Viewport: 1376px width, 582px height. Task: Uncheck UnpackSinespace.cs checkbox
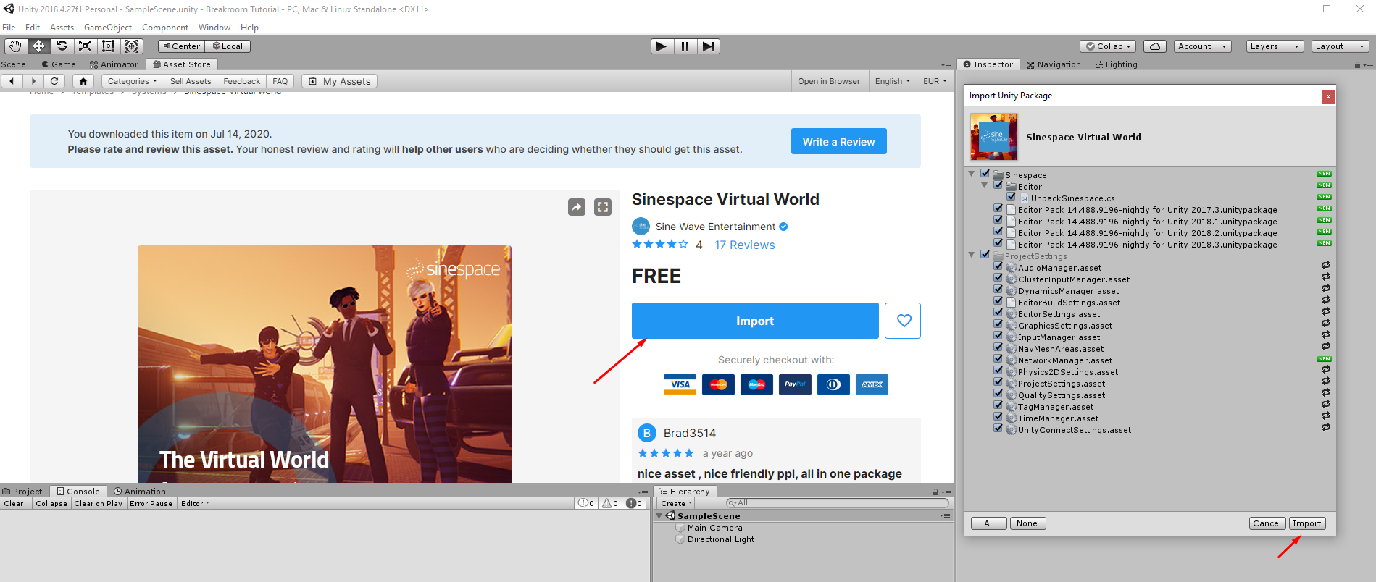tap(1011, 197)
